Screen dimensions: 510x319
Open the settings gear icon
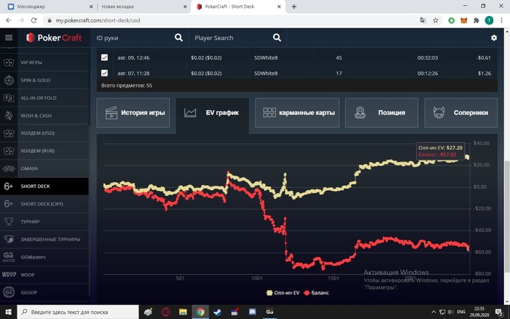tap(494, 38)
